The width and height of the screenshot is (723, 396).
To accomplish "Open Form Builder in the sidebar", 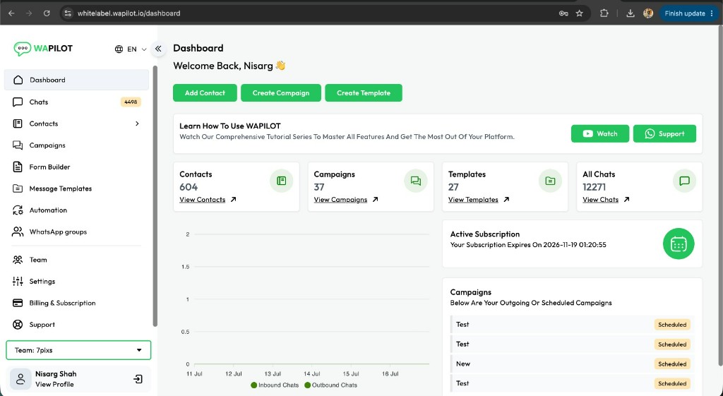I will pyautogui.click(x=76, y=167).
